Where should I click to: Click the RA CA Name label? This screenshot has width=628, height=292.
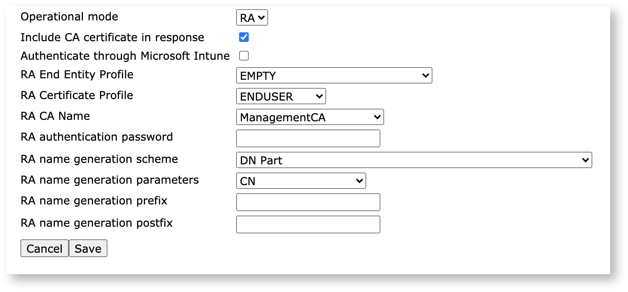[x=55, y=116]
